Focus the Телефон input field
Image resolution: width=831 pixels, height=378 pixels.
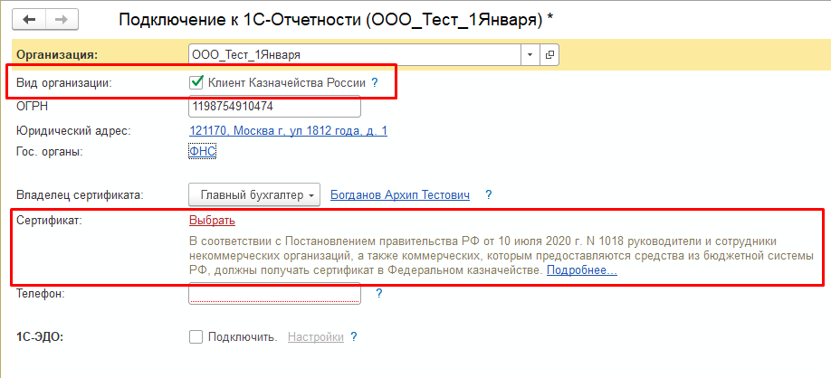coord(274,294)
